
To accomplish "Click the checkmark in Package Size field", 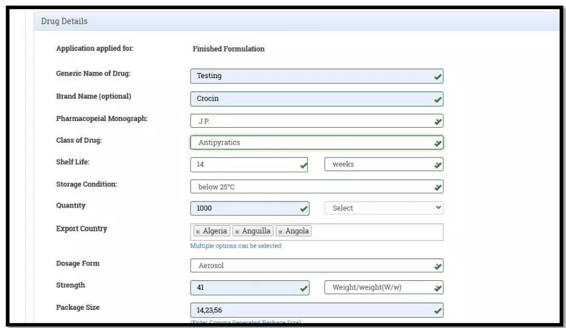I will (438, 310).
